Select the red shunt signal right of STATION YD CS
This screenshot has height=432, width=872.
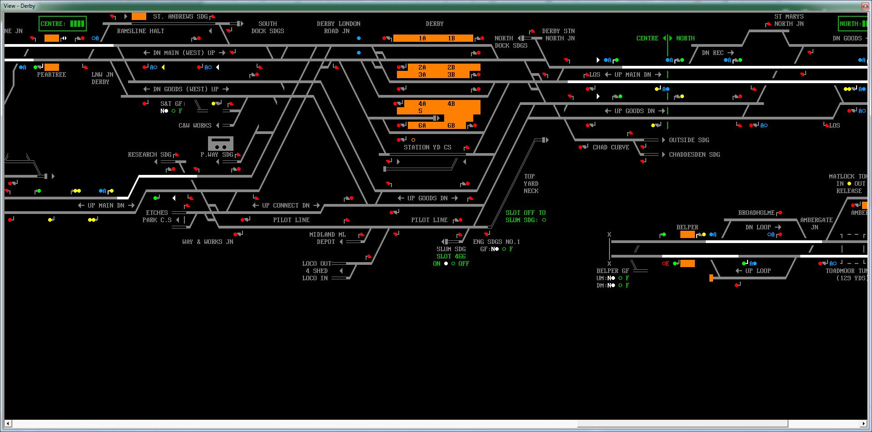coord(466,148)
